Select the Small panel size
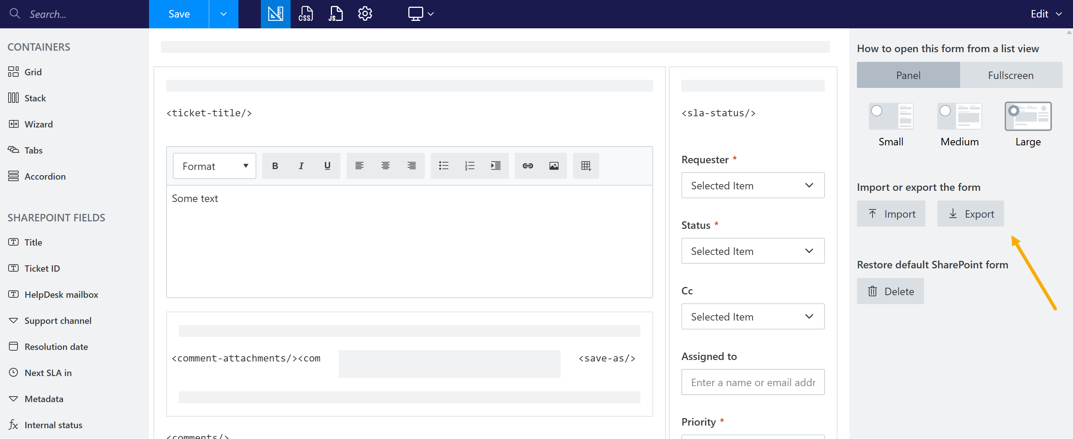 tap(877, 111)
